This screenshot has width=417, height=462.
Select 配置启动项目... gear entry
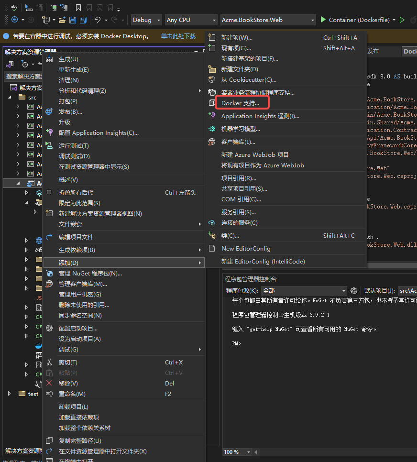pos(124,328)
